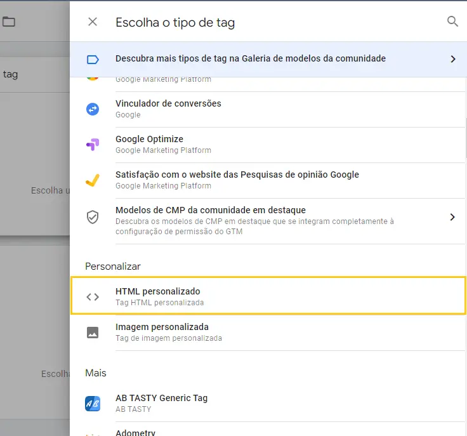
Task: Click the CMP shield icon
Action: pos(93,217)
